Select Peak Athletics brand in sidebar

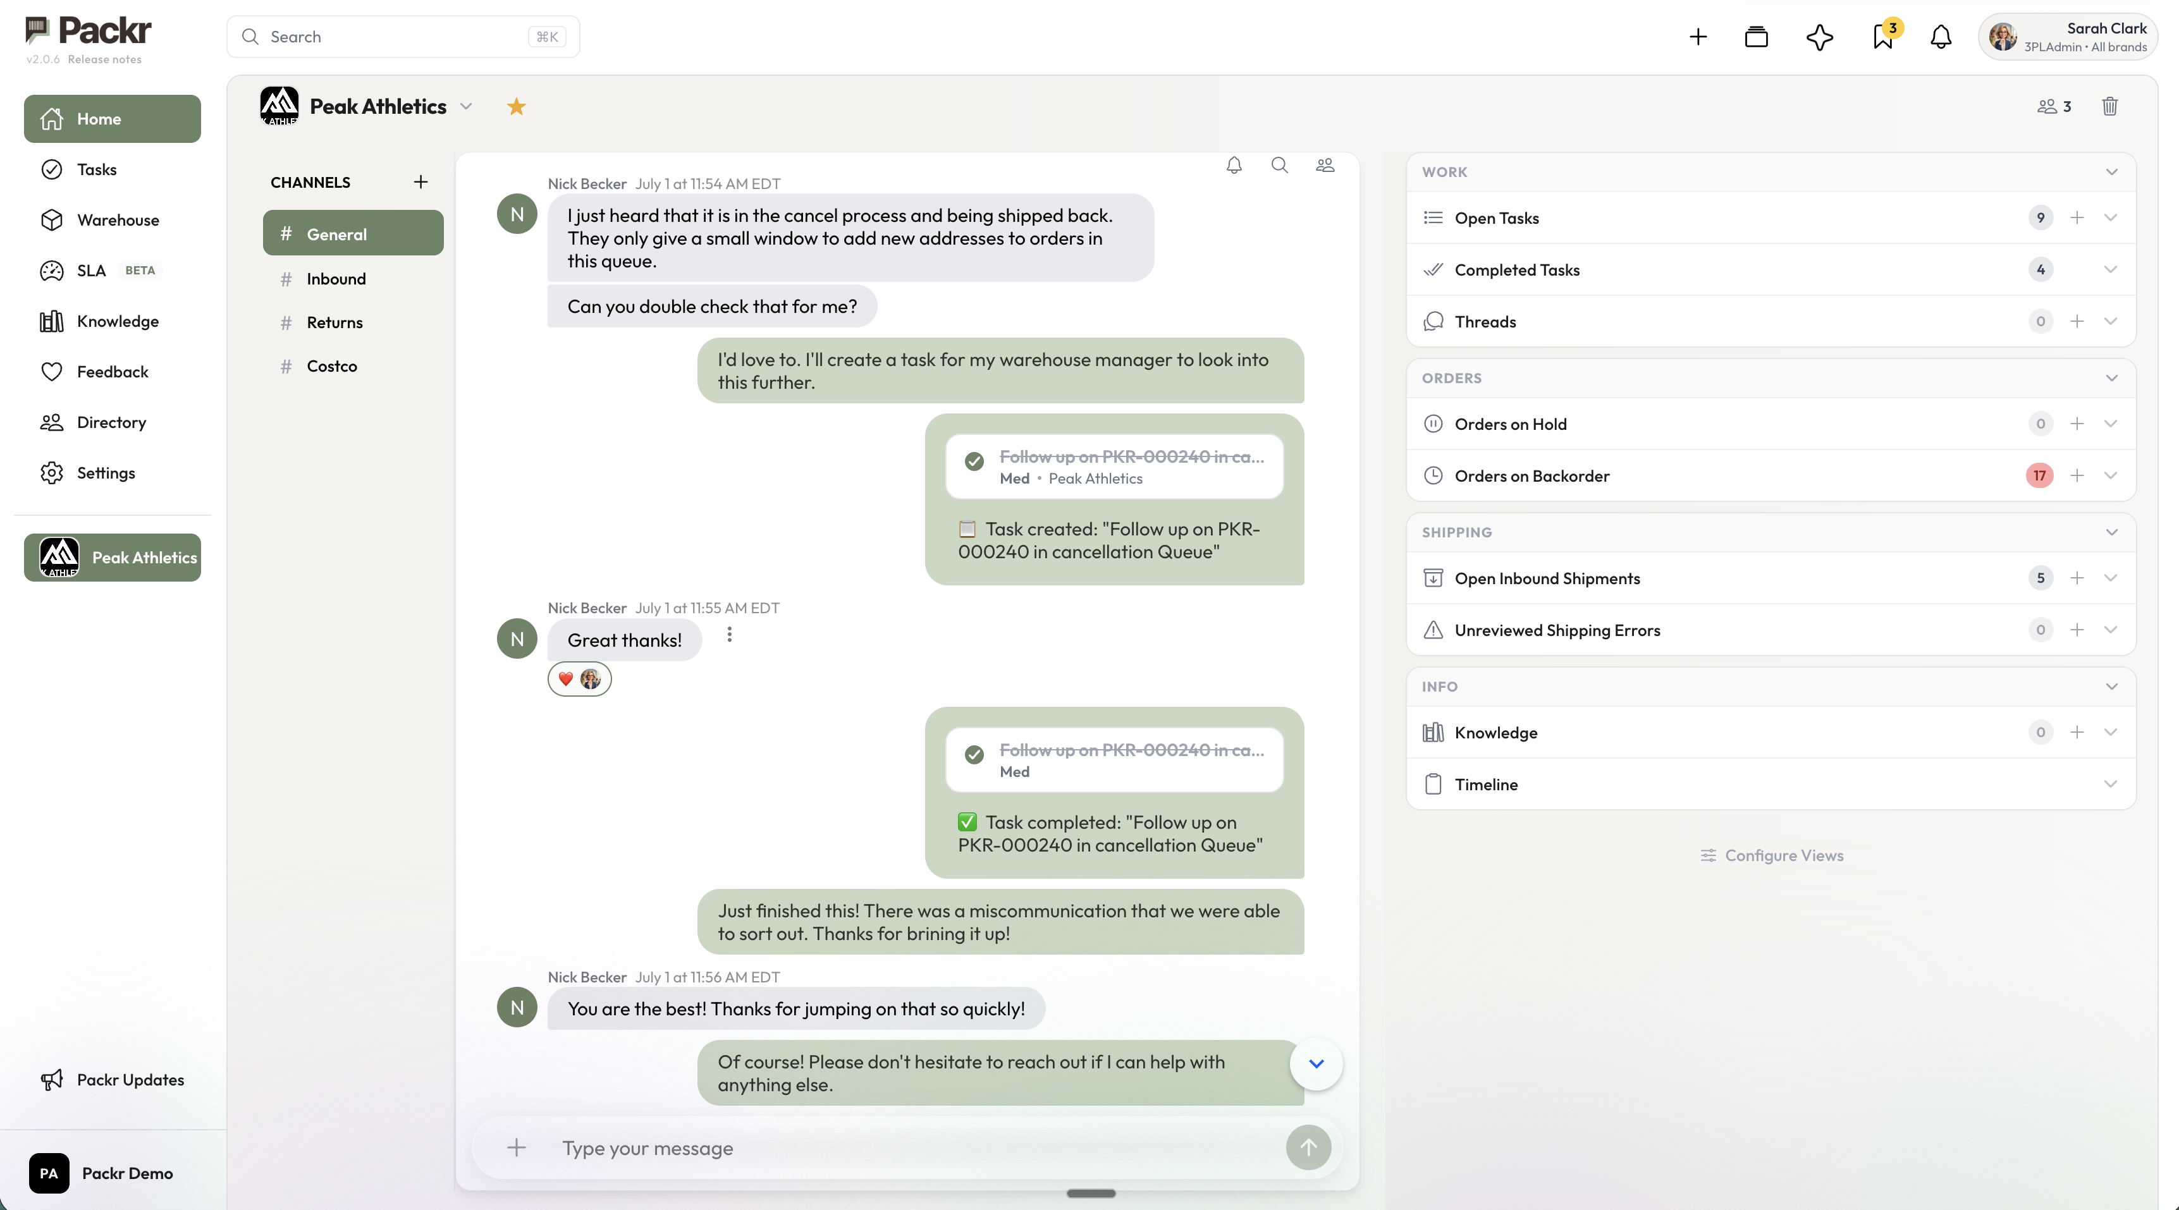coord(113,557)
